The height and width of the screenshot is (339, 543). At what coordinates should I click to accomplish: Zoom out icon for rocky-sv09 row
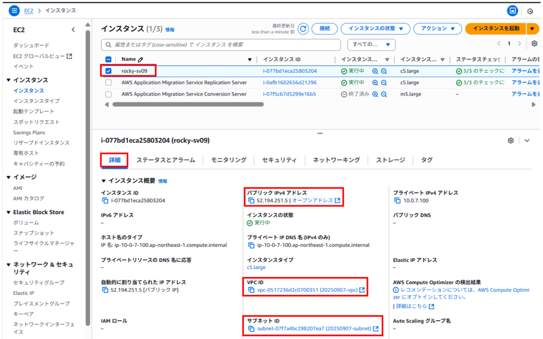click(x=384, y=71)
